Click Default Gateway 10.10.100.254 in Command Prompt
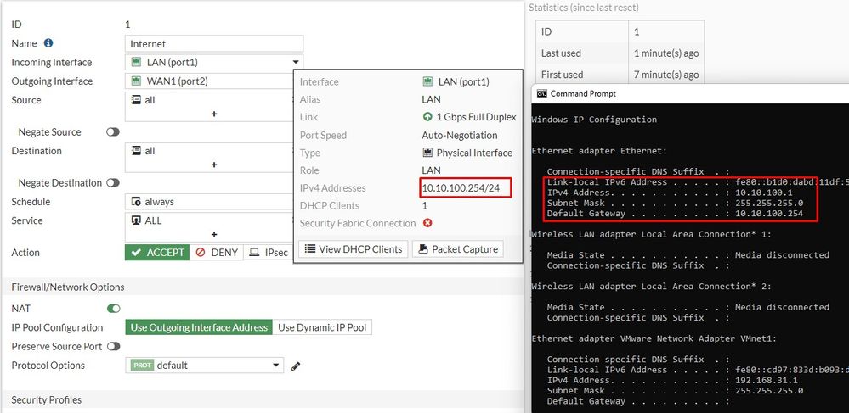The width and height of the screenshot is (849, 413). pyautogui.click(x=769, y=214)
